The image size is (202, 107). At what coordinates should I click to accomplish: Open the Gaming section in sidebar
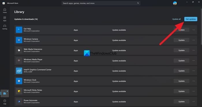tap(5, 27)
